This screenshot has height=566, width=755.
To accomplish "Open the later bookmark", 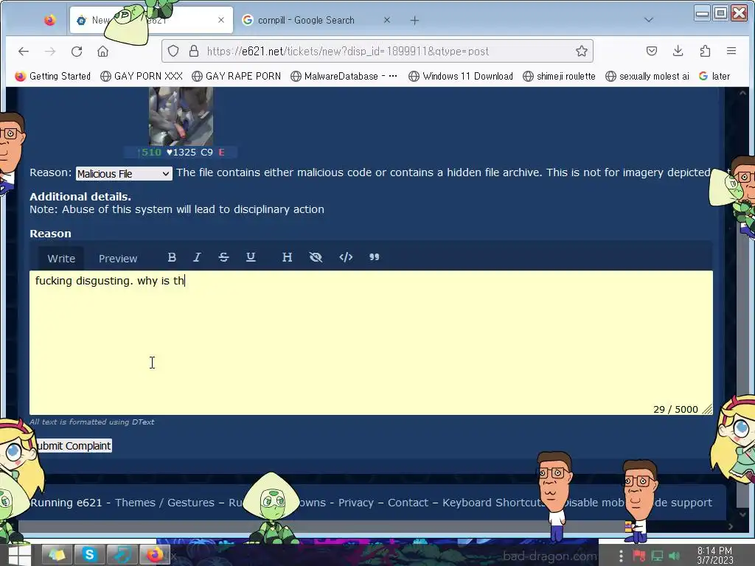I will (714, 76).
